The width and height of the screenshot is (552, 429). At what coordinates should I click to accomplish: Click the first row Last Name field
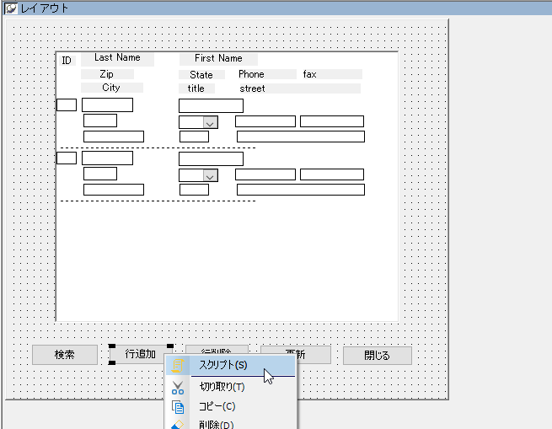(107, 105)
